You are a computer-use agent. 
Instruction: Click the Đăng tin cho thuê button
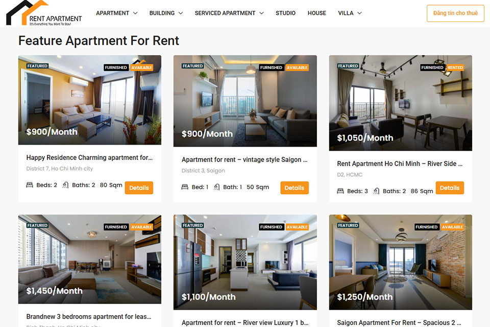tap(455, 13)
